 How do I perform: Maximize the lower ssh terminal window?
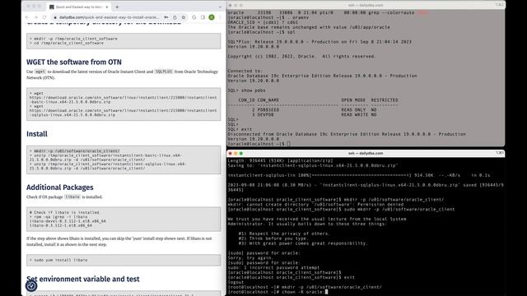point(241,154)
